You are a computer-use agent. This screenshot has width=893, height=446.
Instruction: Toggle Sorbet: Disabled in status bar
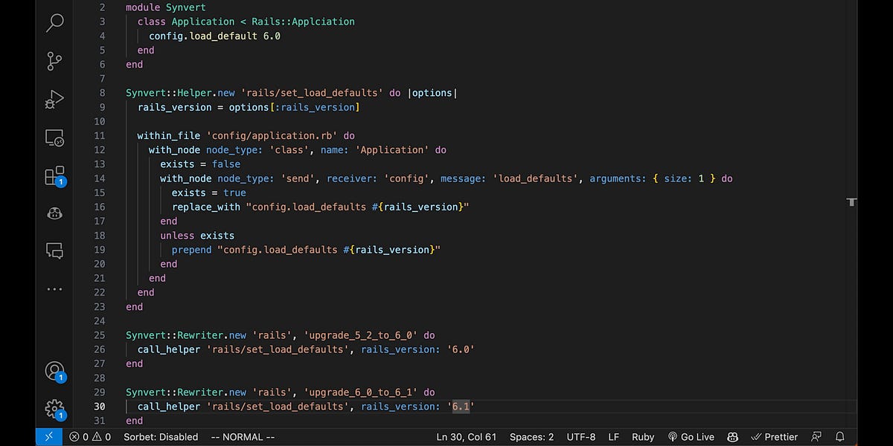[x=160, y=437]
